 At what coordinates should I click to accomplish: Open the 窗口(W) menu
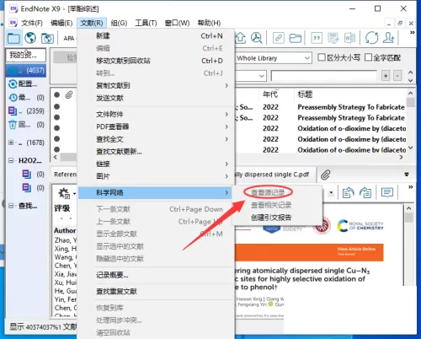coord(177,23)
